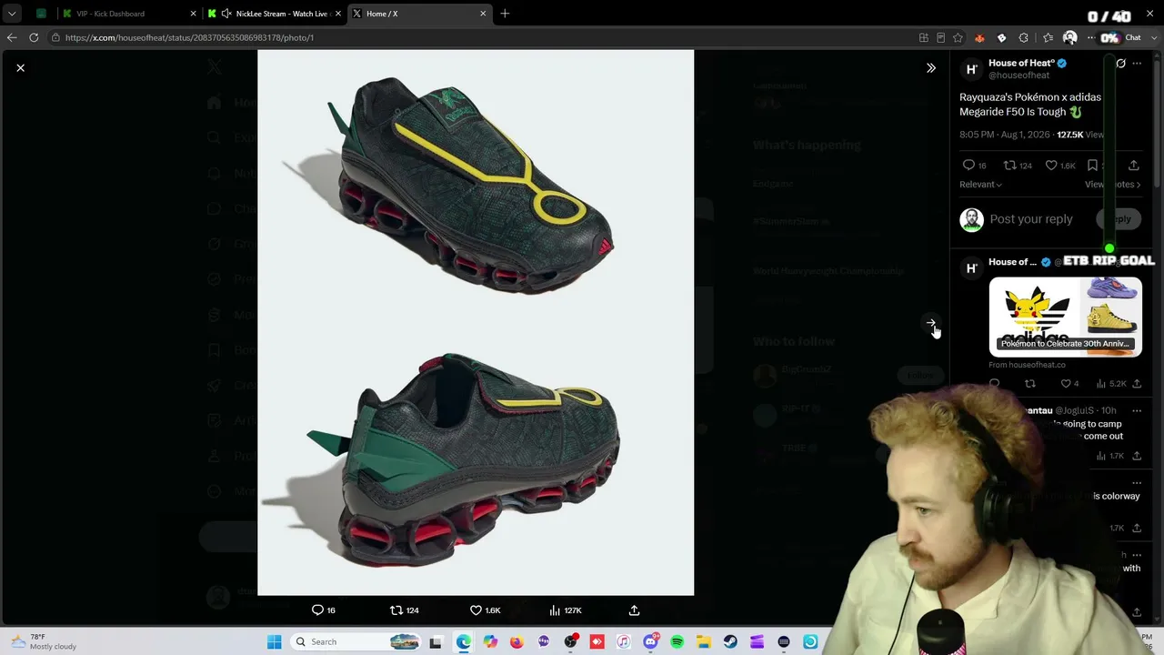Click the taskbar Search box
Image resolution: width=1164 pixels, height=655 pixels.
(357, 642)
